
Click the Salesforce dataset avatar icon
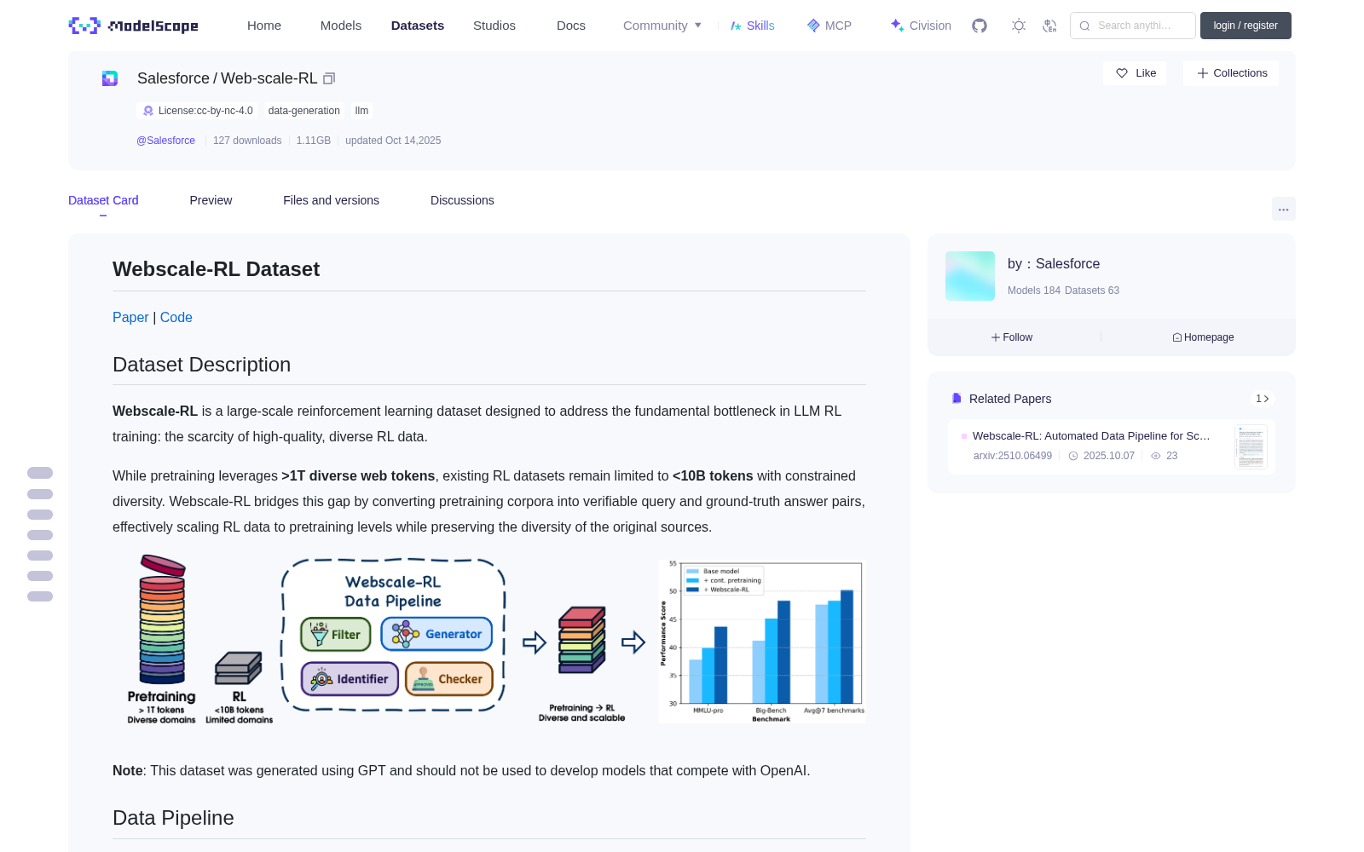click(110, 78)
